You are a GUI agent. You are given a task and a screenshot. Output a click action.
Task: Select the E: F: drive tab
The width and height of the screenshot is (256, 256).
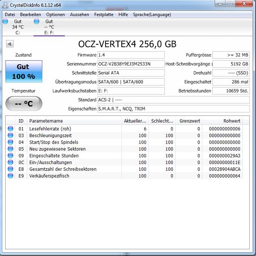pyautogui.click(x=49, y=27)
